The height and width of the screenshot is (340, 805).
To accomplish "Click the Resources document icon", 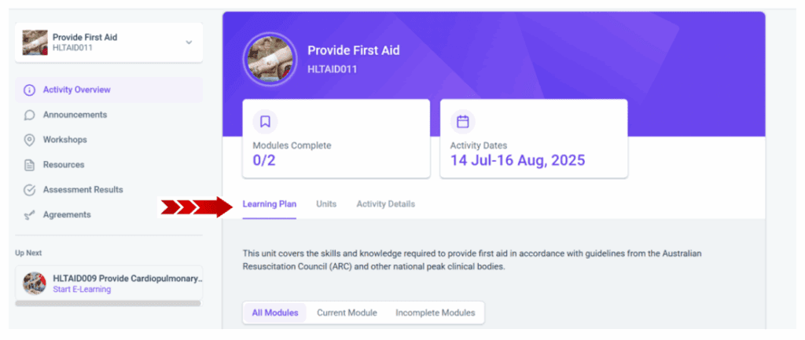I will [x=30, y=165].
